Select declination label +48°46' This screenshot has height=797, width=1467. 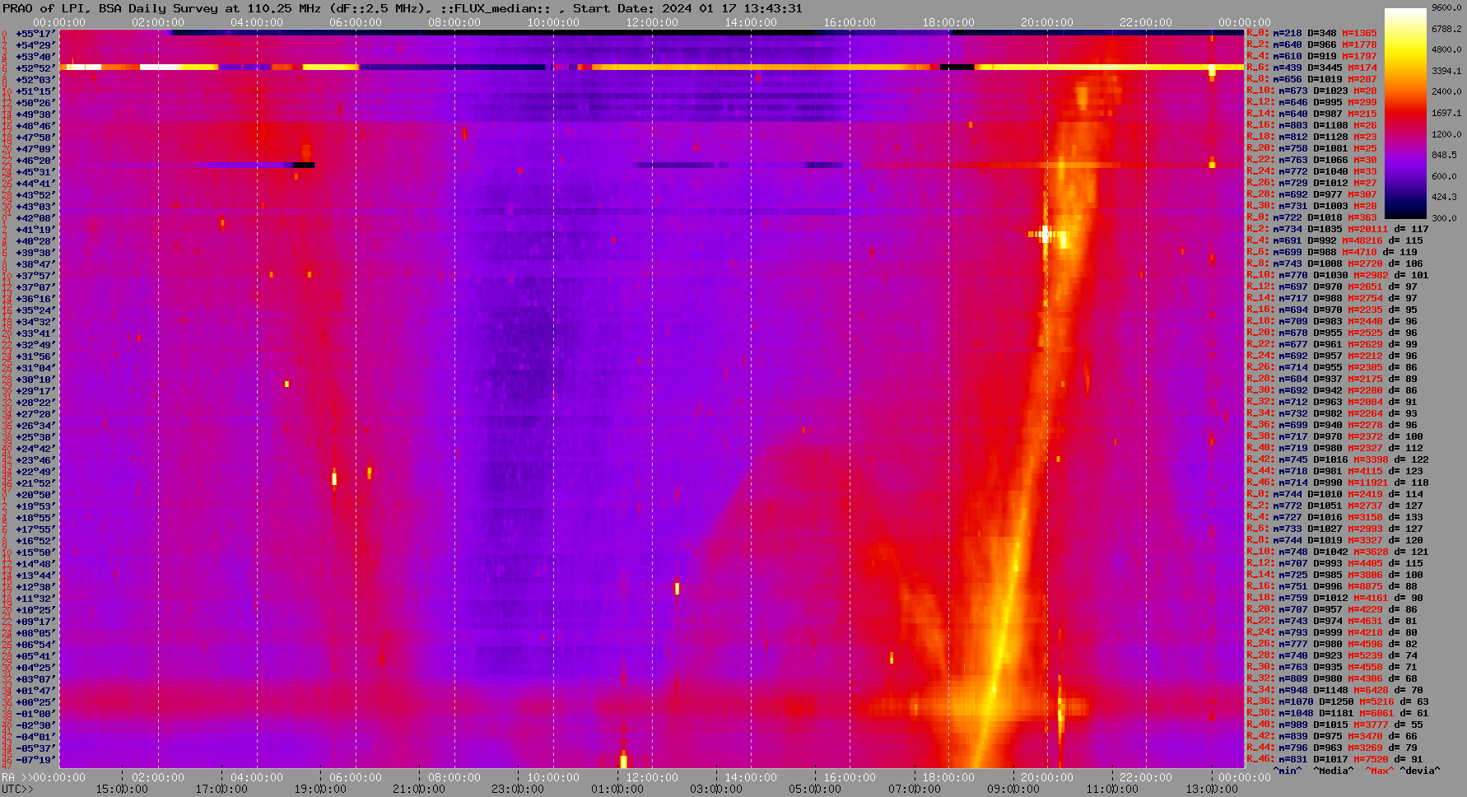click(x=35, y=126)
